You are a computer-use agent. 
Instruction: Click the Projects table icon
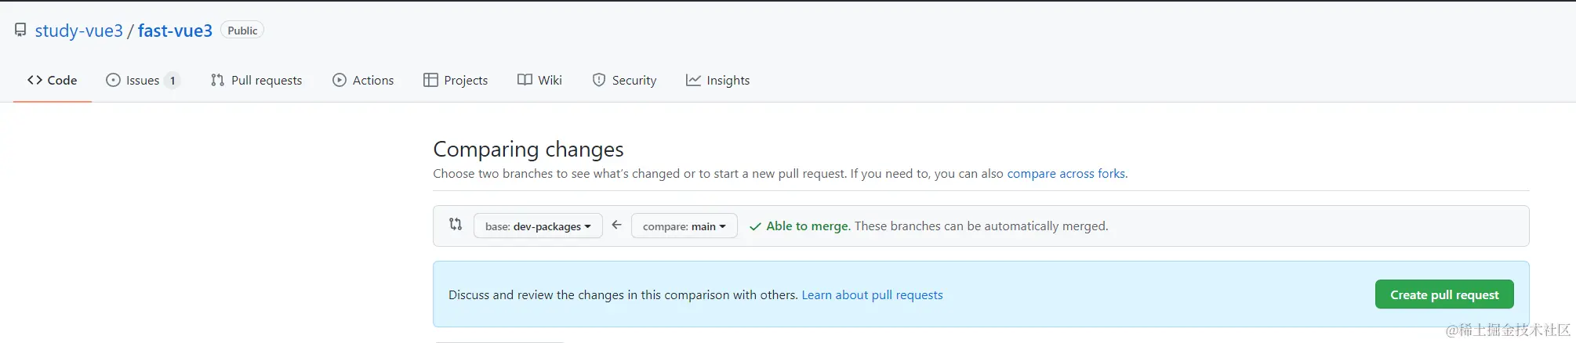point(430,80)
